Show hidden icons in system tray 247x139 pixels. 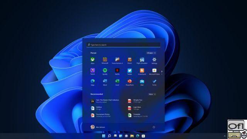tap(225, 136)
